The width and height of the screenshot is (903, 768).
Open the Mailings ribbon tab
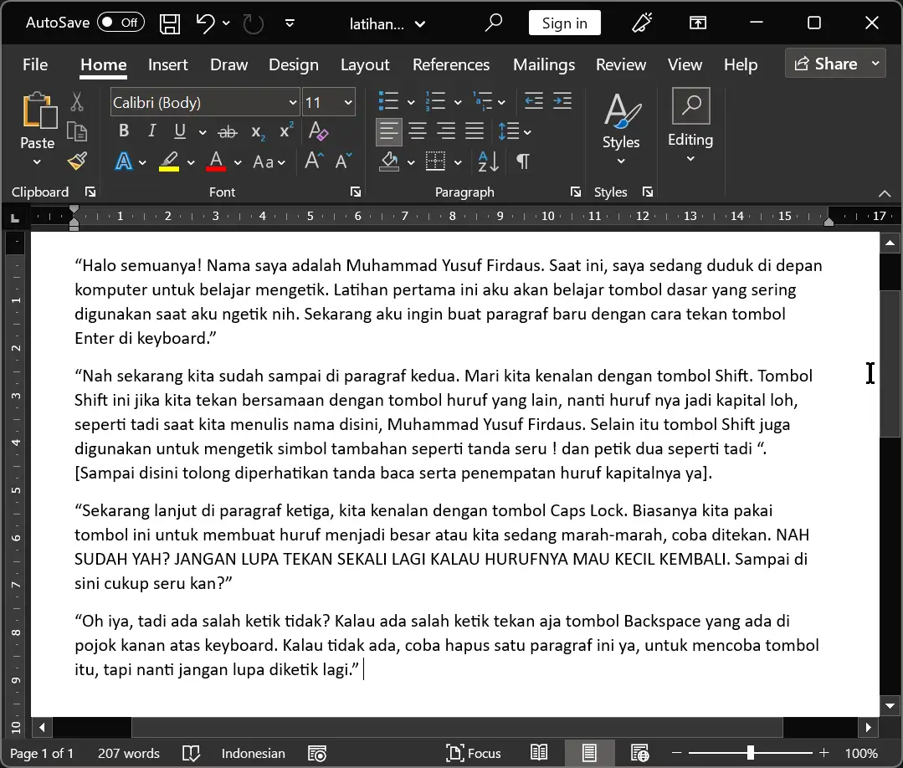543,64
